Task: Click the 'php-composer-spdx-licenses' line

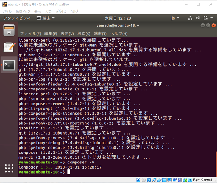Action: click(x=88, y=113)
